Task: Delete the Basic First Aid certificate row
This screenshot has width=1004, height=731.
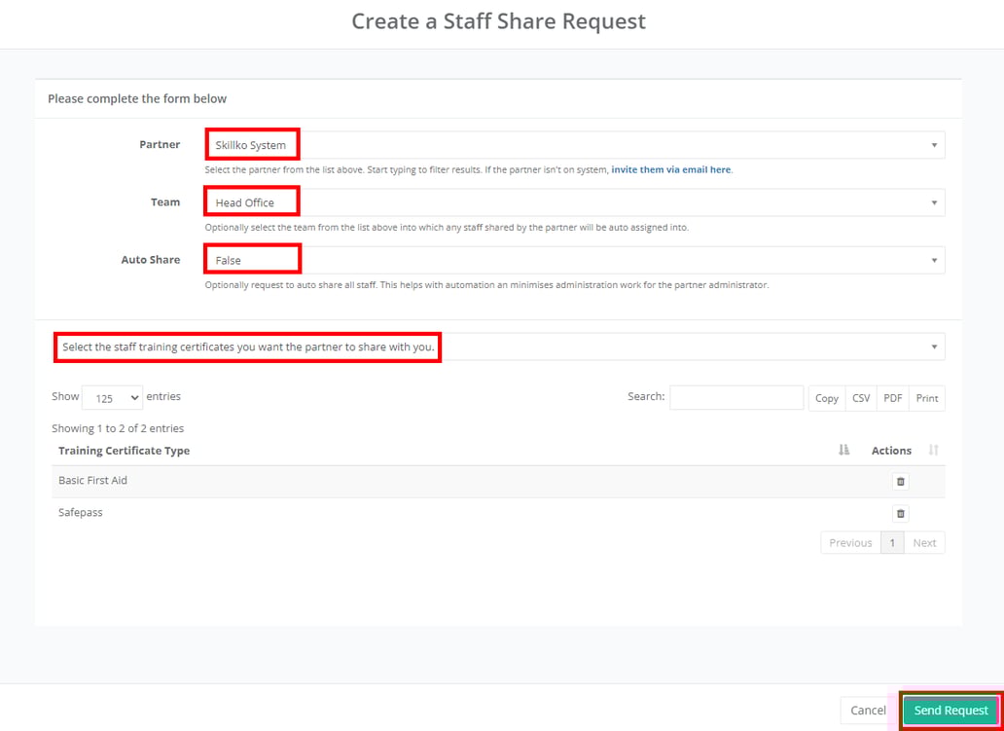Action: 900,481
